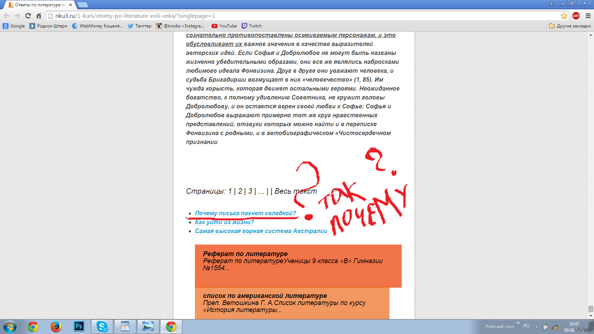The height and width of the screenshot is (334, 594).
Task: Click the browser back arrow
Action: pos(6,16)
